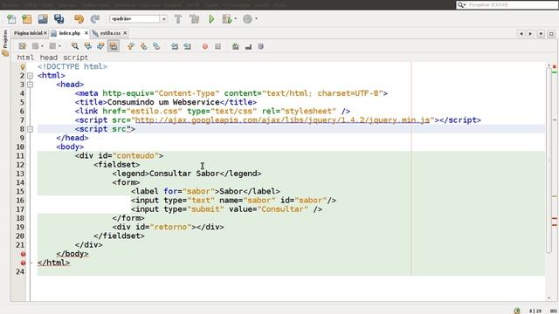The width and height of the screenshot is (559, 314).
Task: Save all files with the floppy disks icon
Action: [x=59, y=19]
